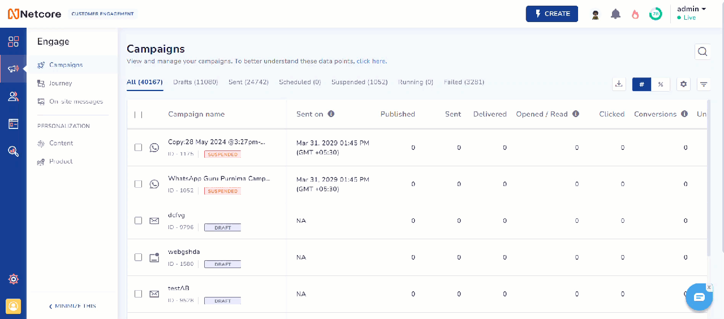Open campaign WhatsApp Guru Purnima Camp...

(219, 179)
